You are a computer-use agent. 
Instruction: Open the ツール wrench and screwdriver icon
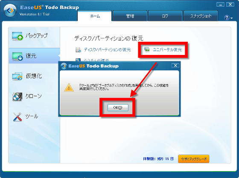point(17,117)
